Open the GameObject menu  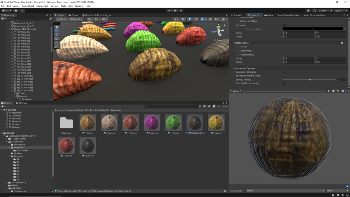pos(28,6)
